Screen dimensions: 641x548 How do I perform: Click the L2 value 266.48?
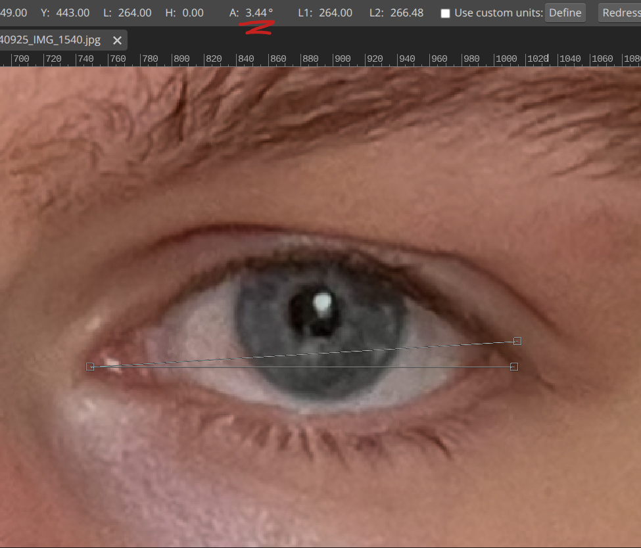pyautogui.click(x=406, y=12)
